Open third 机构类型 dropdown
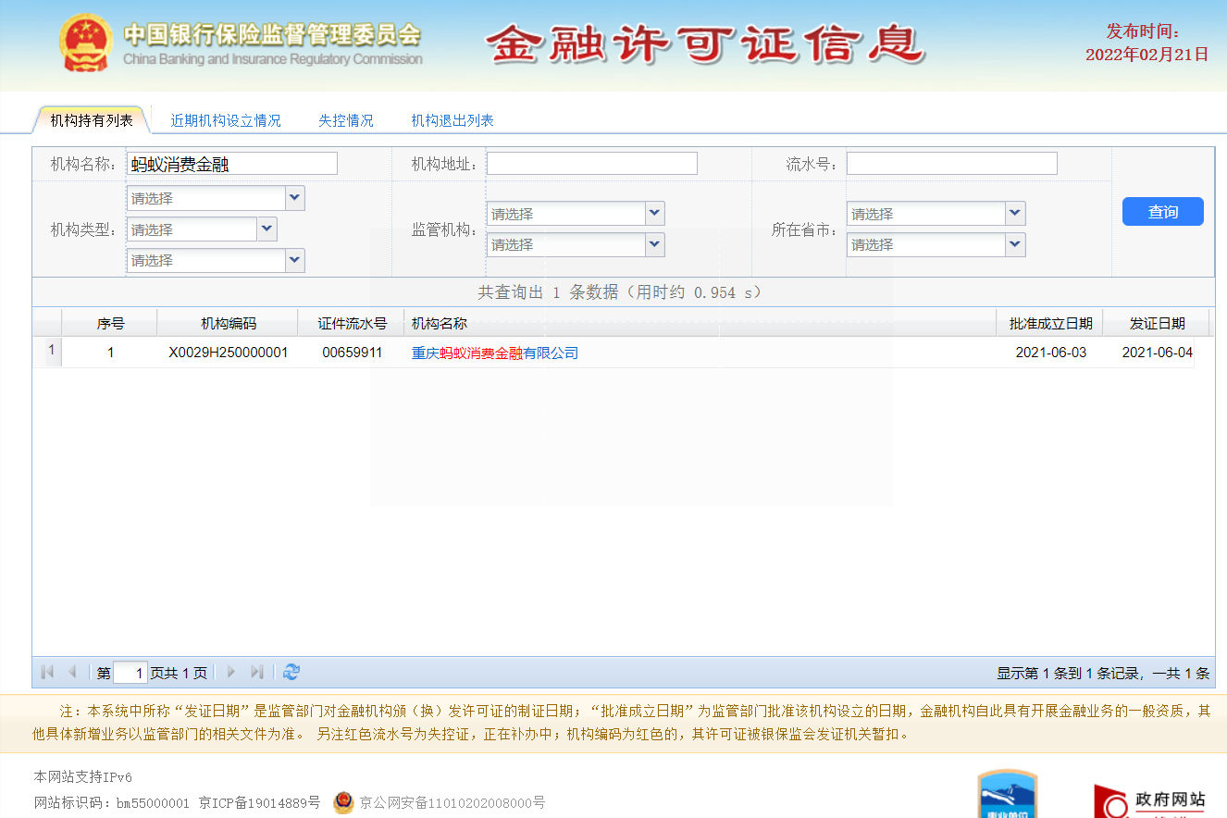This screenshot has width=1227, height=818. point(295,260)
